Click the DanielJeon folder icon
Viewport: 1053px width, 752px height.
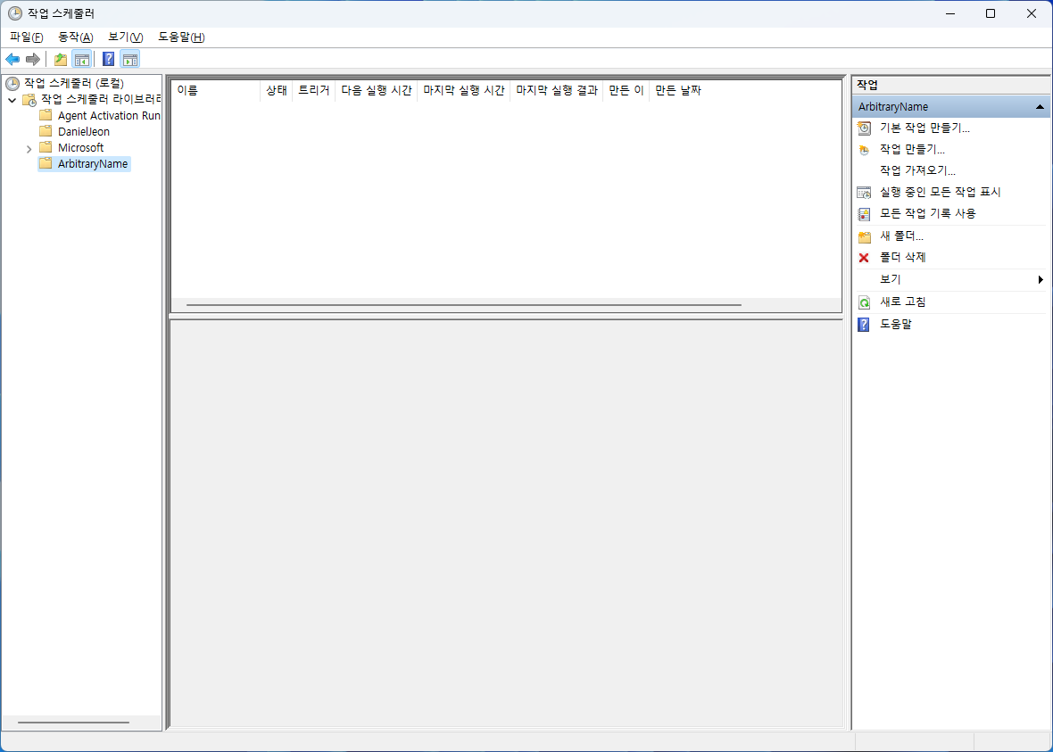[x=46, y=131]
